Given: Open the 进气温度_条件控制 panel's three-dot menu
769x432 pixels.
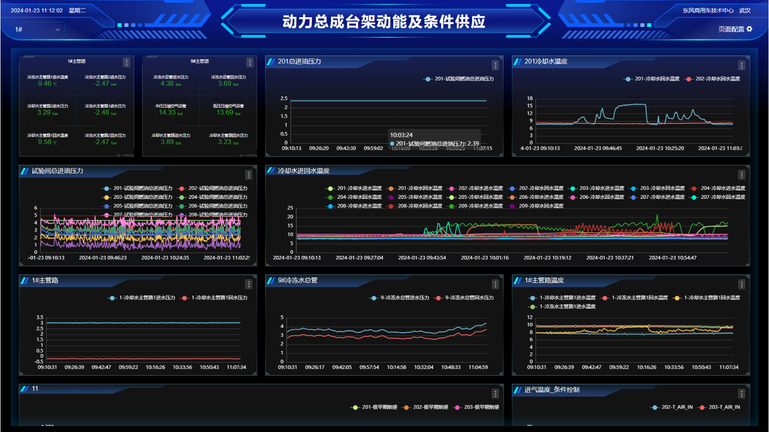Looking at the screenshot, I should [x=741, y=394].
